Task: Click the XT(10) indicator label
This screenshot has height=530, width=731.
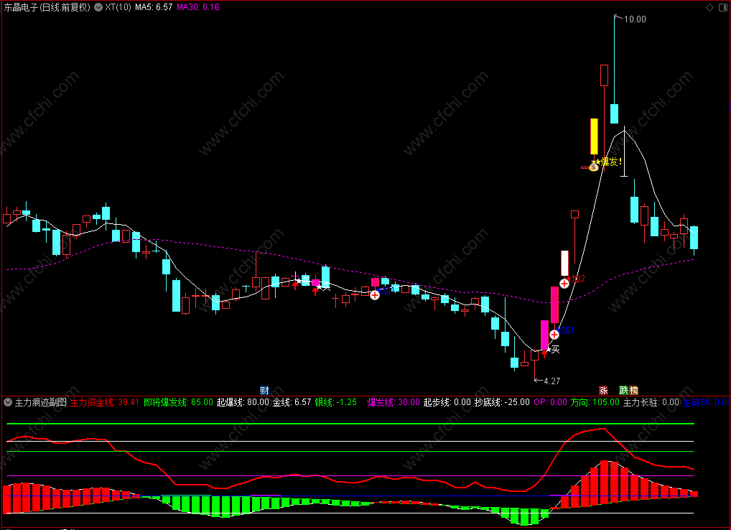Action: point(118,7)
